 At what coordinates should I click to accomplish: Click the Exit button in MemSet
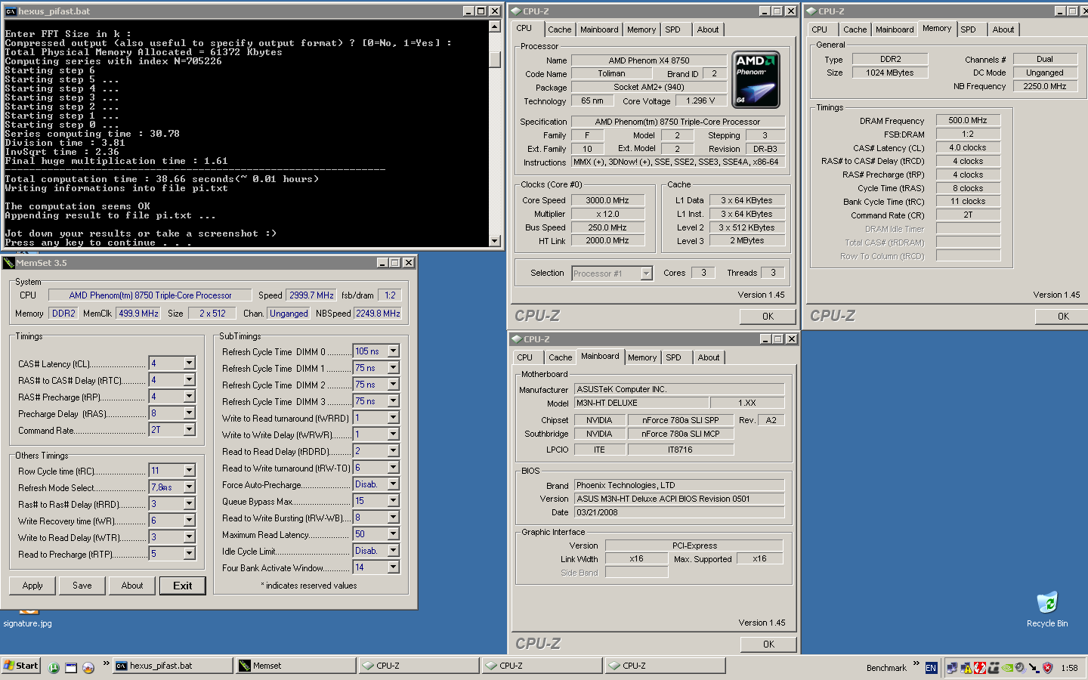click(183, 586)
